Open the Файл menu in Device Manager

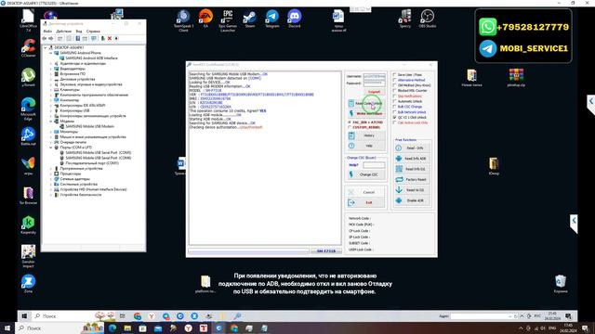pyautogui.click(x=47, y=32)
